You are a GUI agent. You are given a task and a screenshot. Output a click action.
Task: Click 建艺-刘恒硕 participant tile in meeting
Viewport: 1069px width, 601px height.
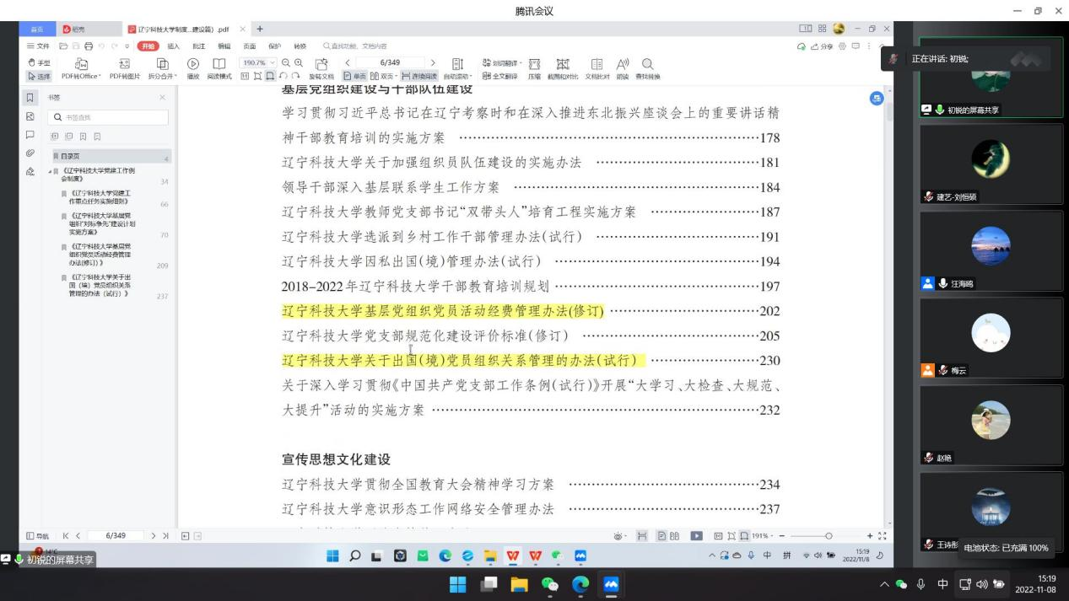(x=991, y=166)
